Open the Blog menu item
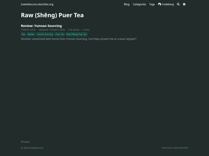209x156 pixels. [127, 4]
